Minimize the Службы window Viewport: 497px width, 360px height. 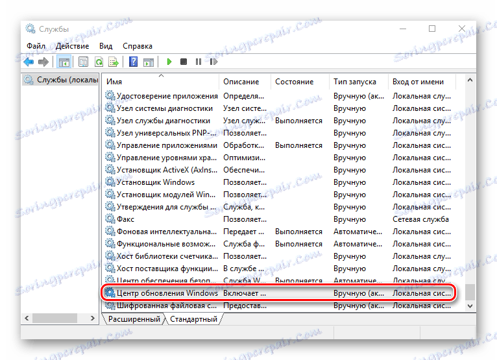click(403, 29)
